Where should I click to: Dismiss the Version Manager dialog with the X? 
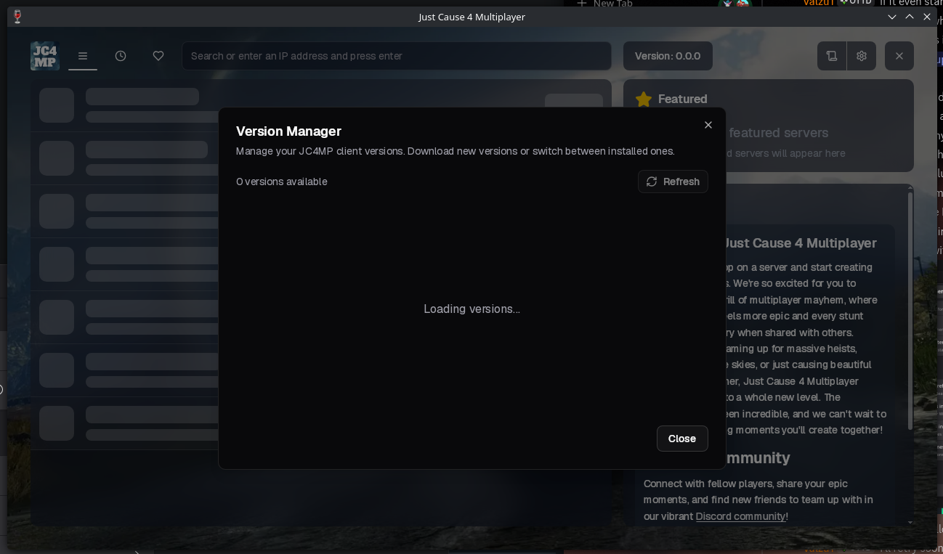(x=708, y=125)
